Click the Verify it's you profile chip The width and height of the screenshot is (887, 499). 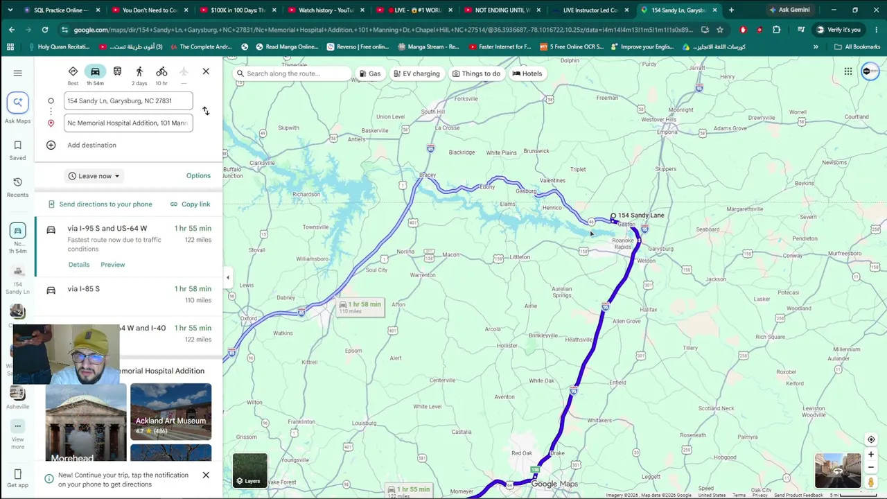pyautogui.click(x=838, y=30)
